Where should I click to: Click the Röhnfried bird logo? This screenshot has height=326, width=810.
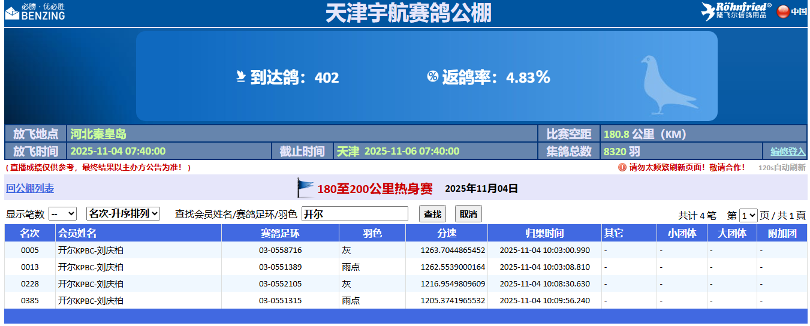(x=709, y=11)
